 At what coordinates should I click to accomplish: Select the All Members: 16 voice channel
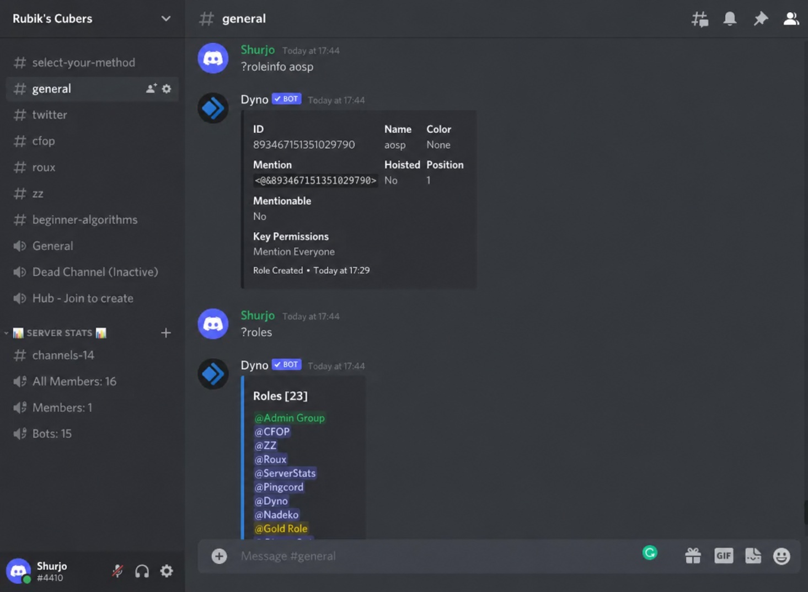pos(92,381)
